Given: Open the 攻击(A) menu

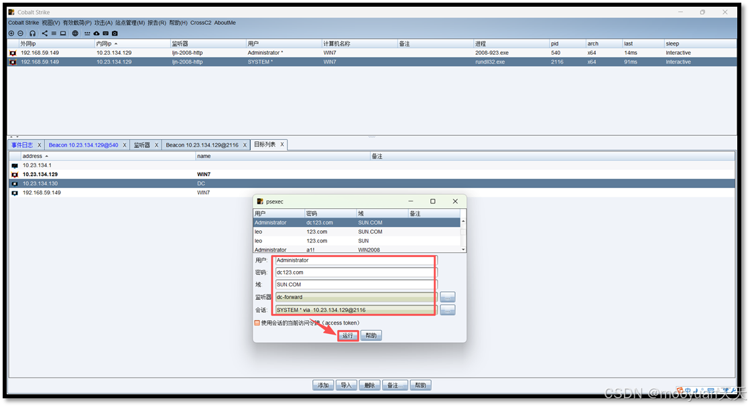Looking at the screenshot, I should pos(103,23).
